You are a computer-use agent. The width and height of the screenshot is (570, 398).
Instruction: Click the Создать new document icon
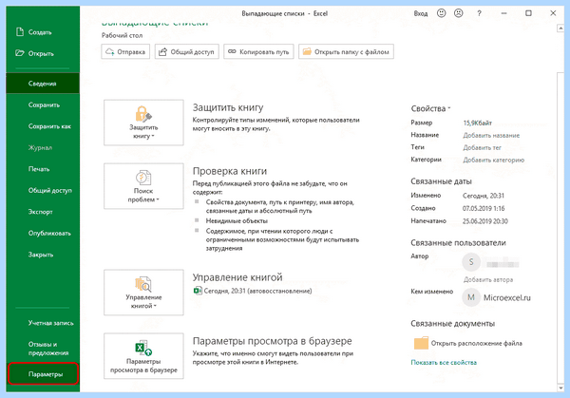[20, 32]
